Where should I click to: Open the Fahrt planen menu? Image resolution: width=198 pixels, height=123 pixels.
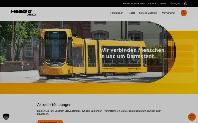(x=117, y=13)
